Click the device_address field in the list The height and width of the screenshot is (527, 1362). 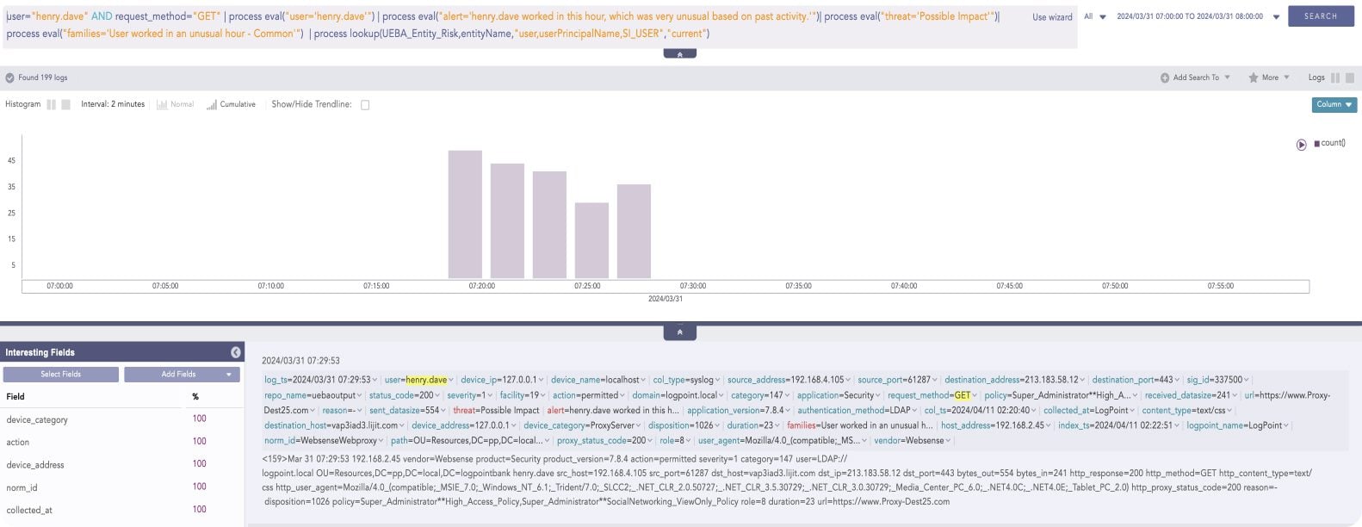pos(35,464)
